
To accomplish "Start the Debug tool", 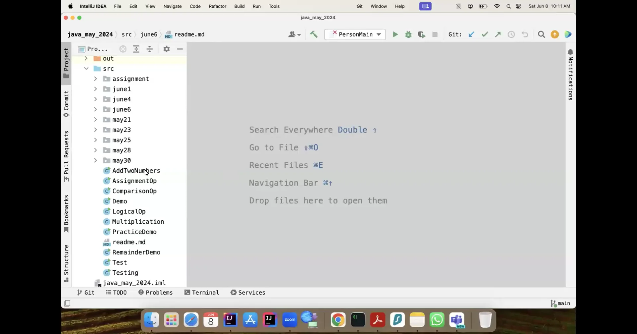I will click(x=408, y=34).
